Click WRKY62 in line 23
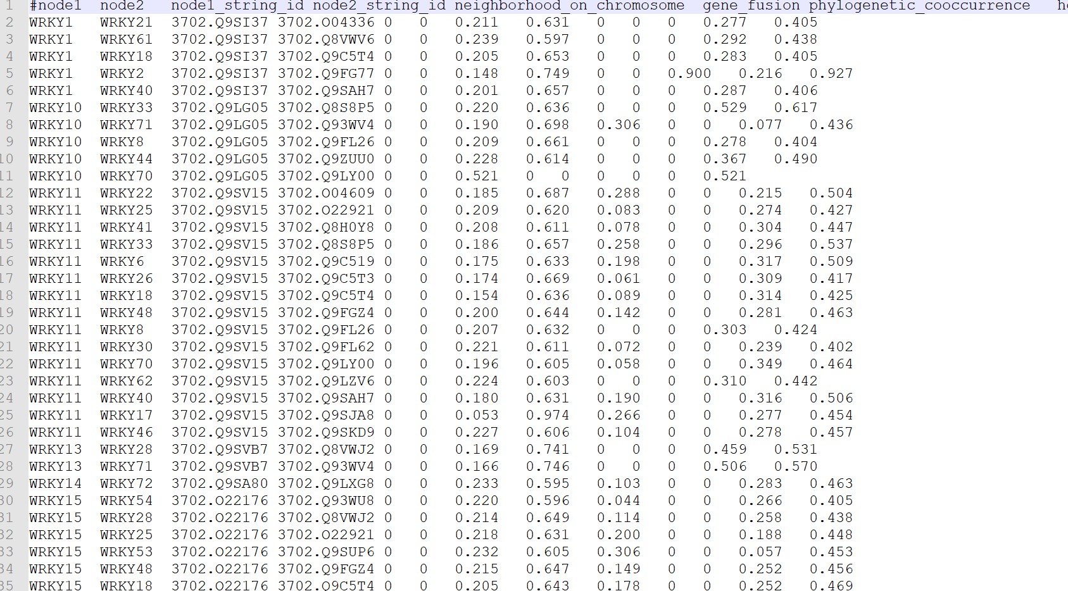Image resolution: width=1068 pixels, height=591 pixels. pos(126,381)
